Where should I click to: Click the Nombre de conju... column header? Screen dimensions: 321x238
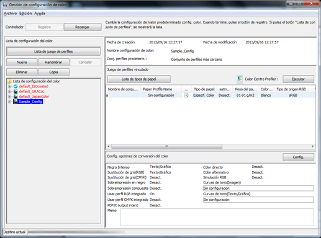click(123, 89)
